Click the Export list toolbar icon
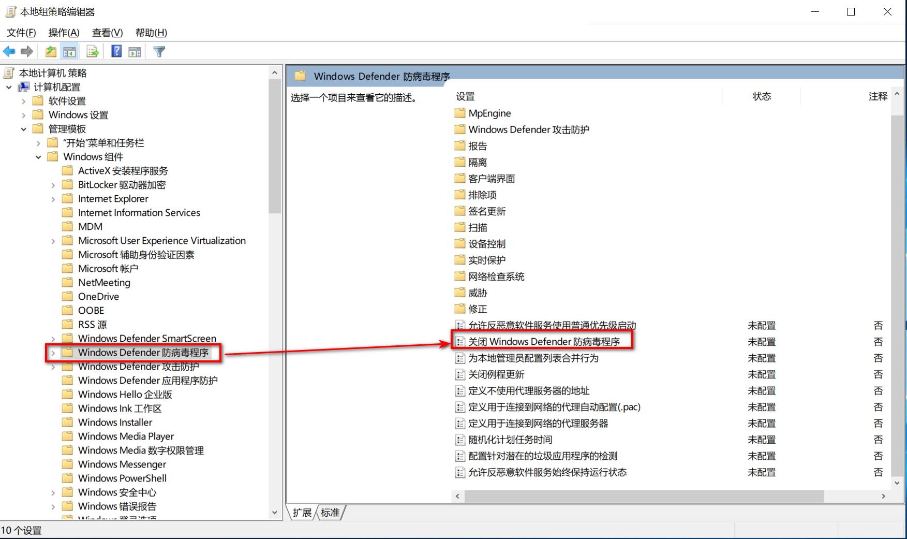This screenshot has width=907, height=539. [x=93, y=52]
